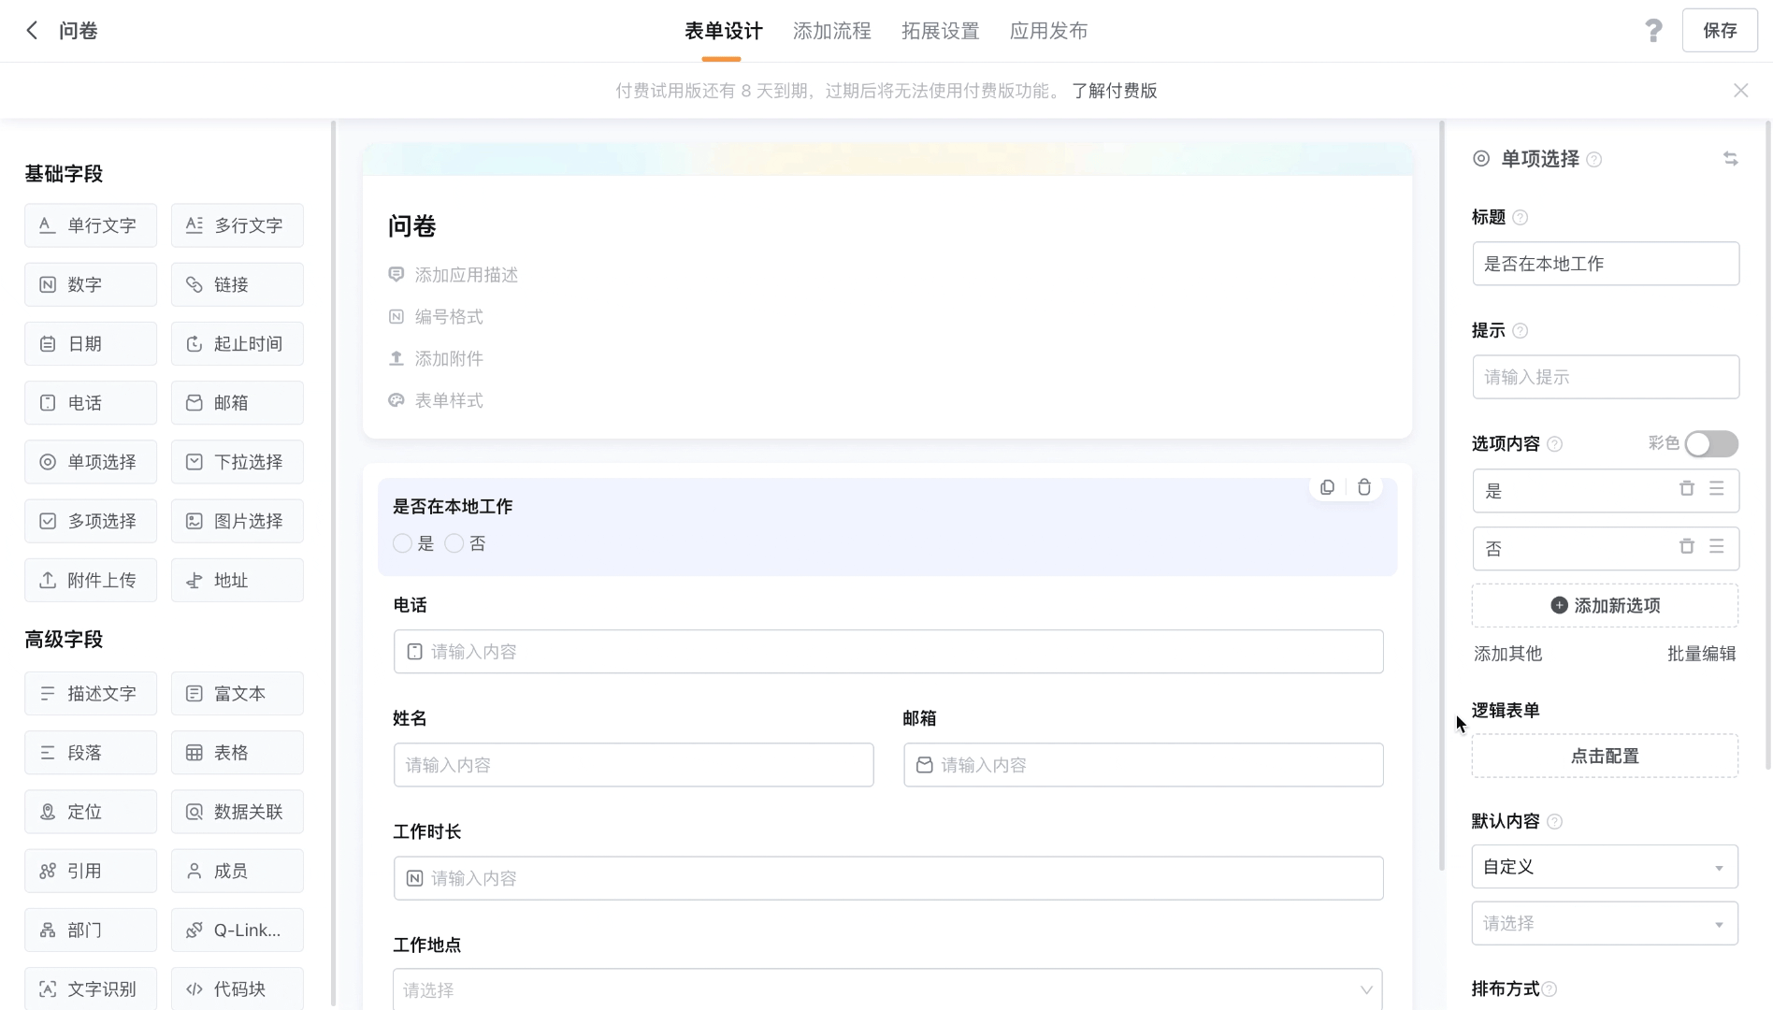Add a 文字识别 field
1773x1010 pixels.
pos(91,989)
